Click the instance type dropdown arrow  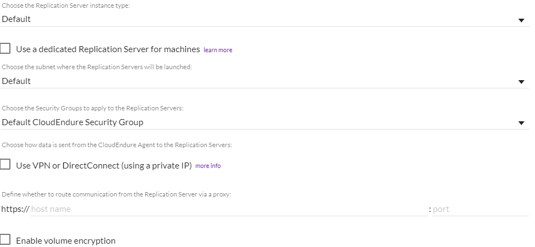click(x=521, y=20)
